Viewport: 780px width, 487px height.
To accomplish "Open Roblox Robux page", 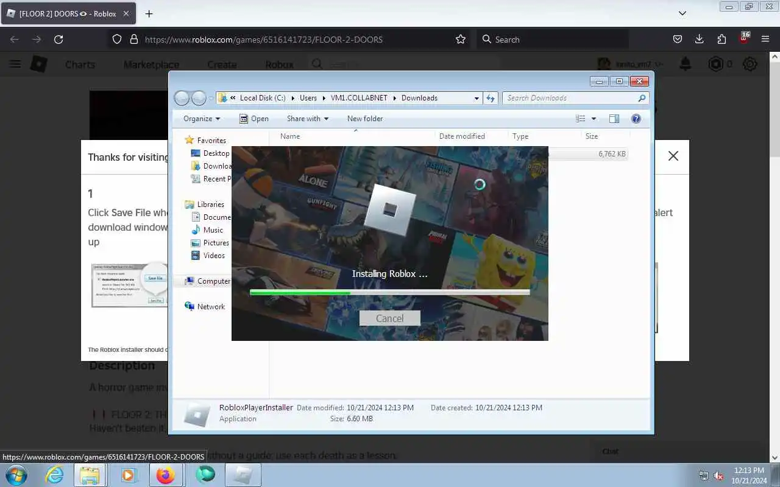I will point(280,65).
